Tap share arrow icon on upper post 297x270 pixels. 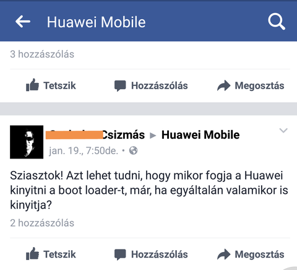click(223, 85)
